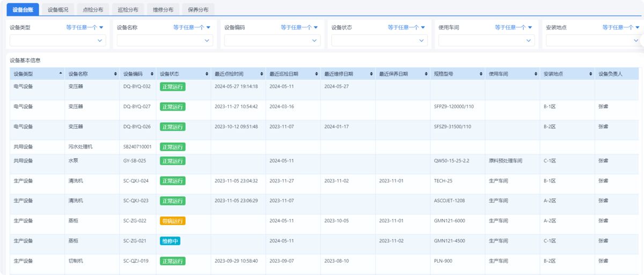Click model QW50-15-25-2.2
Image resolution: width=644 pixels, height=275 pixels.
(x=451, y=160)
